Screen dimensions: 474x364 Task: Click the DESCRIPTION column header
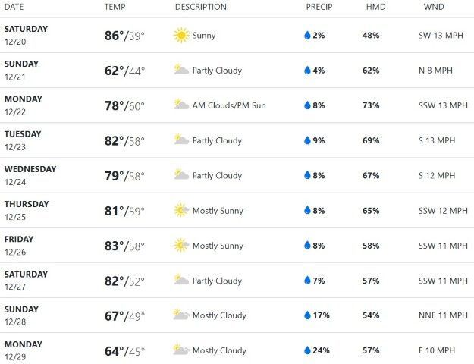[200, 7]
